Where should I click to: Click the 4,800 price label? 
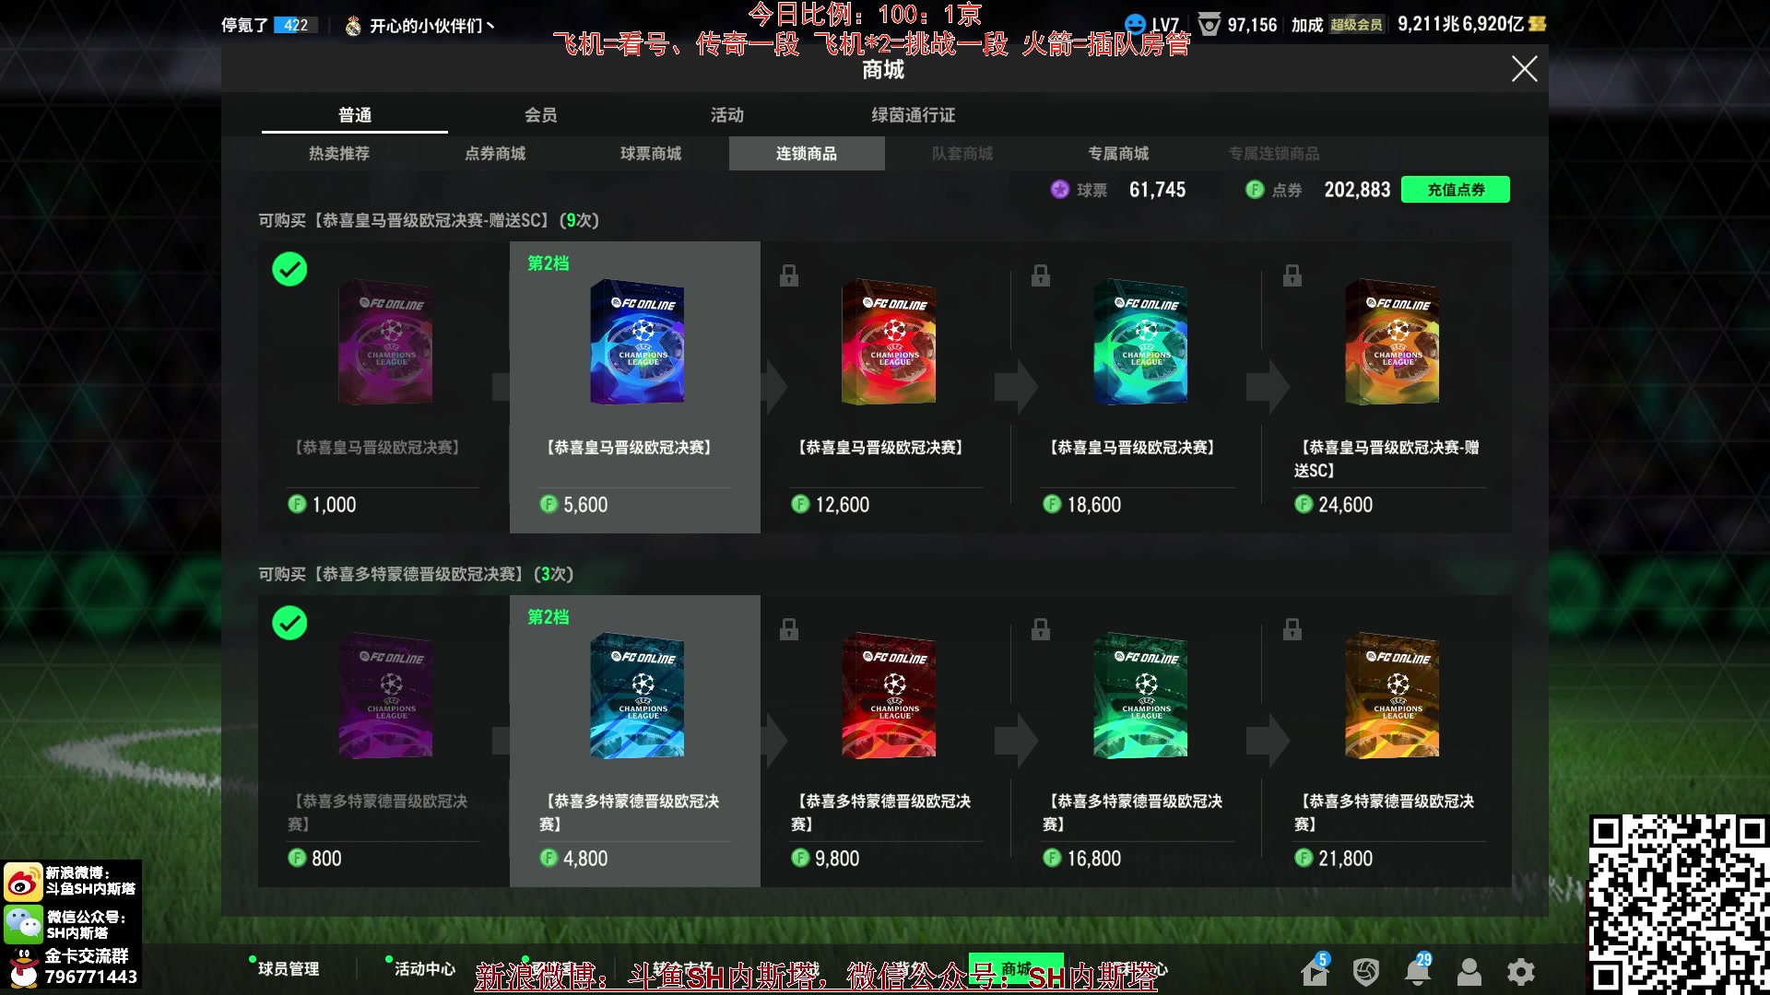(x=585, y=859)
